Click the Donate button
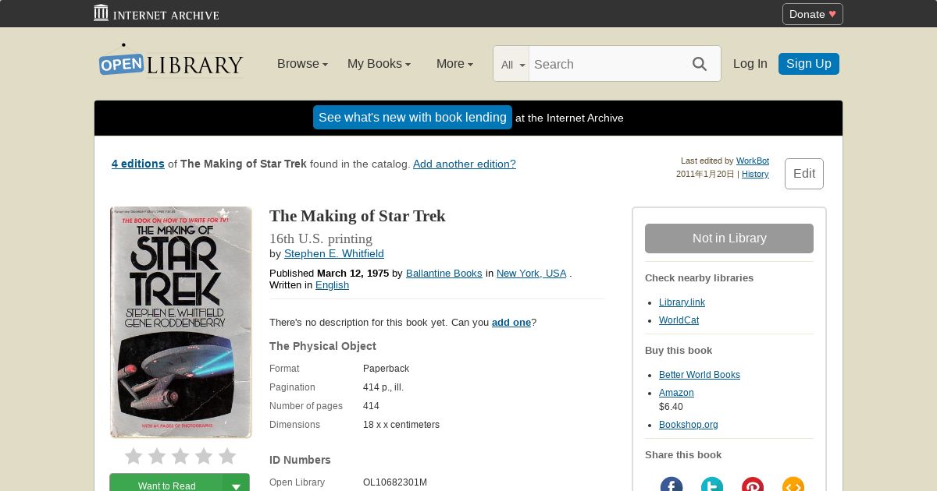The image size is (937, 491). coord(813,14)
